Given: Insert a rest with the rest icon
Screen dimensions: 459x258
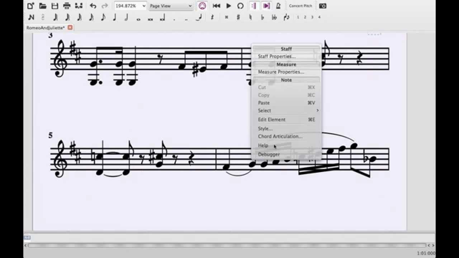Looking at the screenshot, I should click(x=212, y=17).
